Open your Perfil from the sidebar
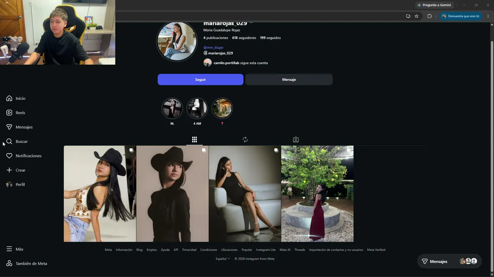The width and height of the screenshot is (494, 277). [15, 185]
